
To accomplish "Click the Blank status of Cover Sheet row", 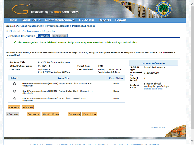I will pyautogui.click(x=116, y=98).
